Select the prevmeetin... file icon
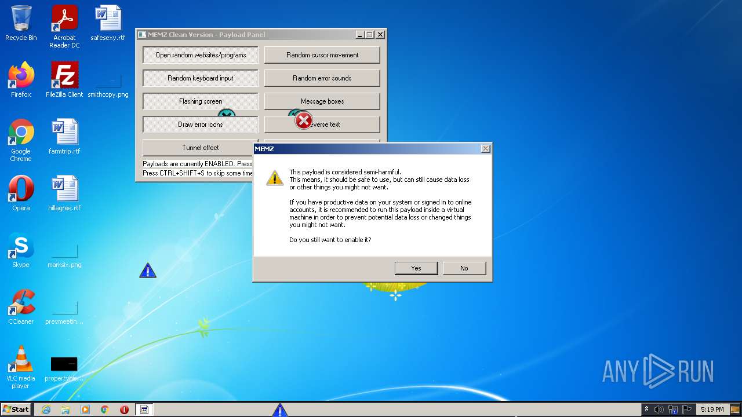Image resolution: width=742 pixels, height=417 pixels. pos(64,312)
